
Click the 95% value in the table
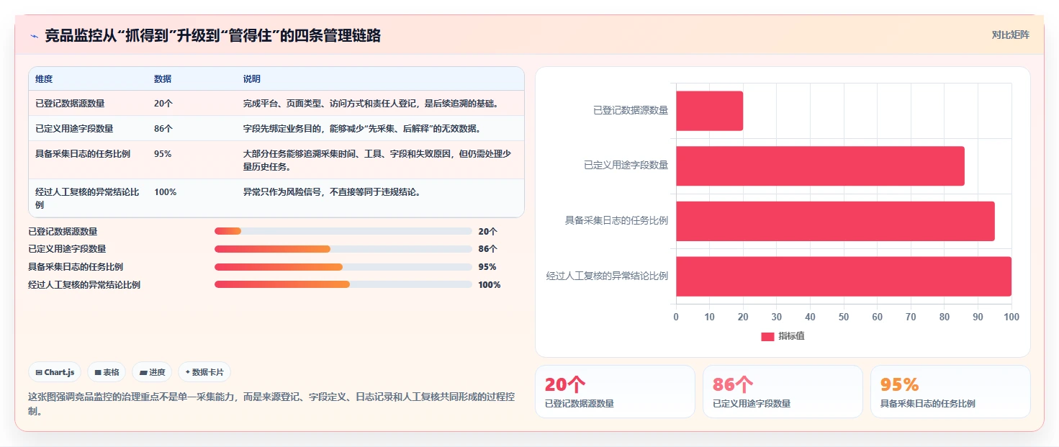click(x=163, y=154)
